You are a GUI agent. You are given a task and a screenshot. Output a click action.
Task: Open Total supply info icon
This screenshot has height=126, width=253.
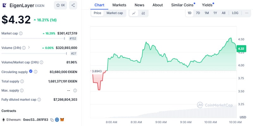click(22, 81)
